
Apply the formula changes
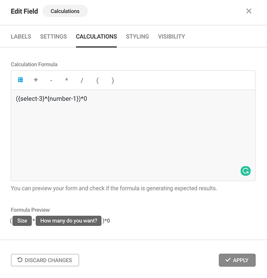point(237,260)
